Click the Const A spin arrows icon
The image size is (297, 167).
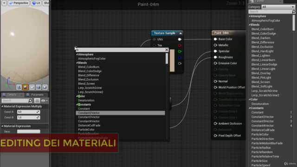click(38, 112)
